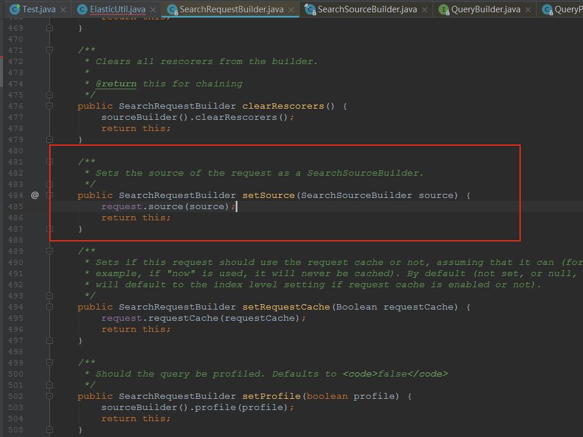The width and height of the screenshot is (583, 437).
Task: Close the SearchSourceBuilder.java tab
Action: (x=424, y=9)
